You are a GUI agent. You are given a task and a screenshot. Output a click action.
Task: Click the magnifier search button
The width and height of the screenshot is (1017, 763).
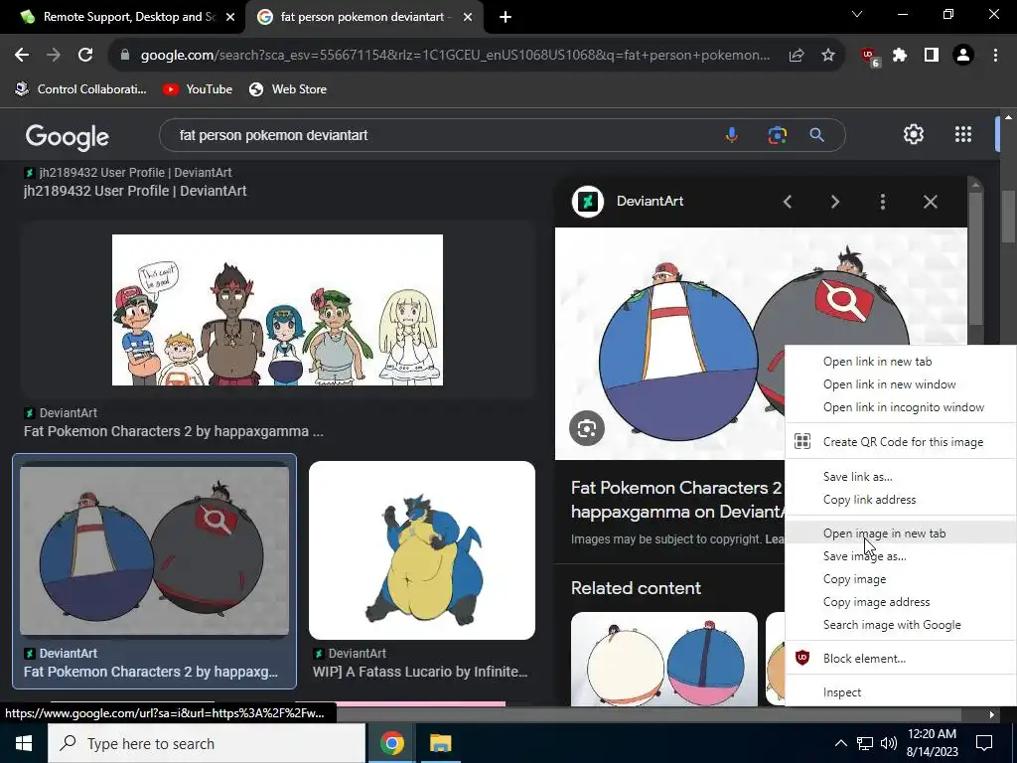tap(816, 135)
